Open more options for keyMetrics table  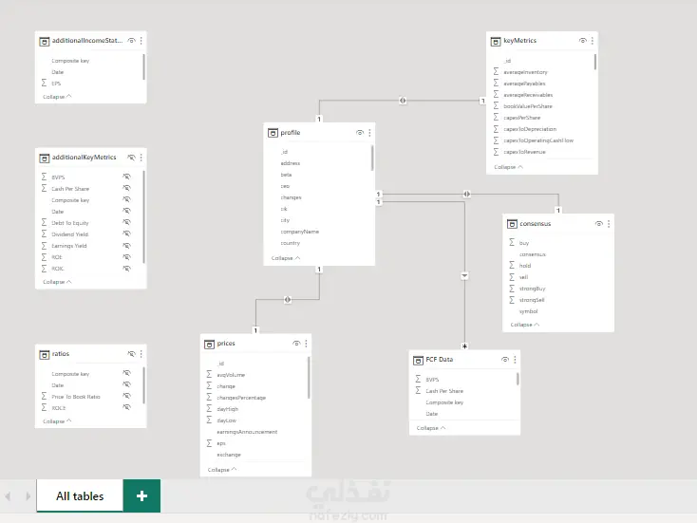[x=593, y=41]
